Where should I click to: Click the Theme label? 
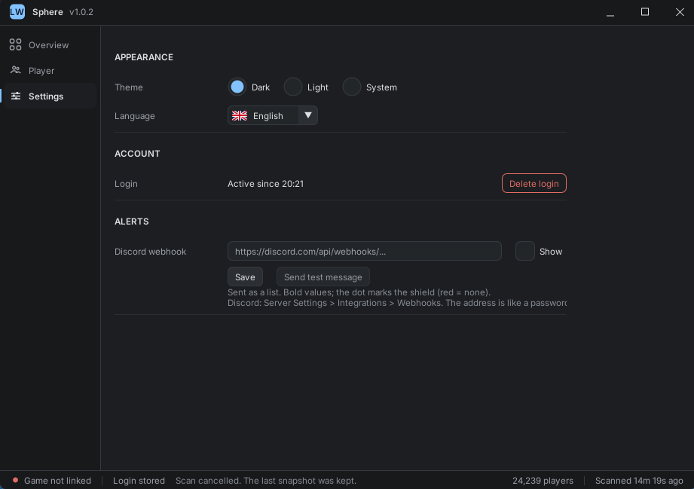coord(129,87)
